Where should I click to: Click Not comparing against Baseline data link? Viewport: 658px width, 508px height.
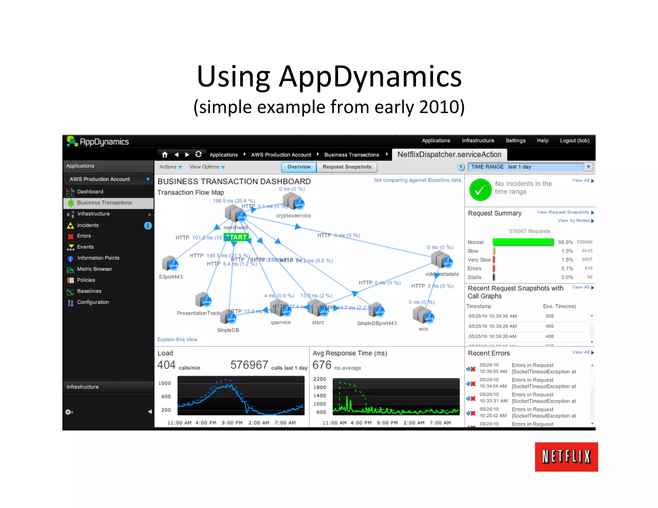[417, 180]
